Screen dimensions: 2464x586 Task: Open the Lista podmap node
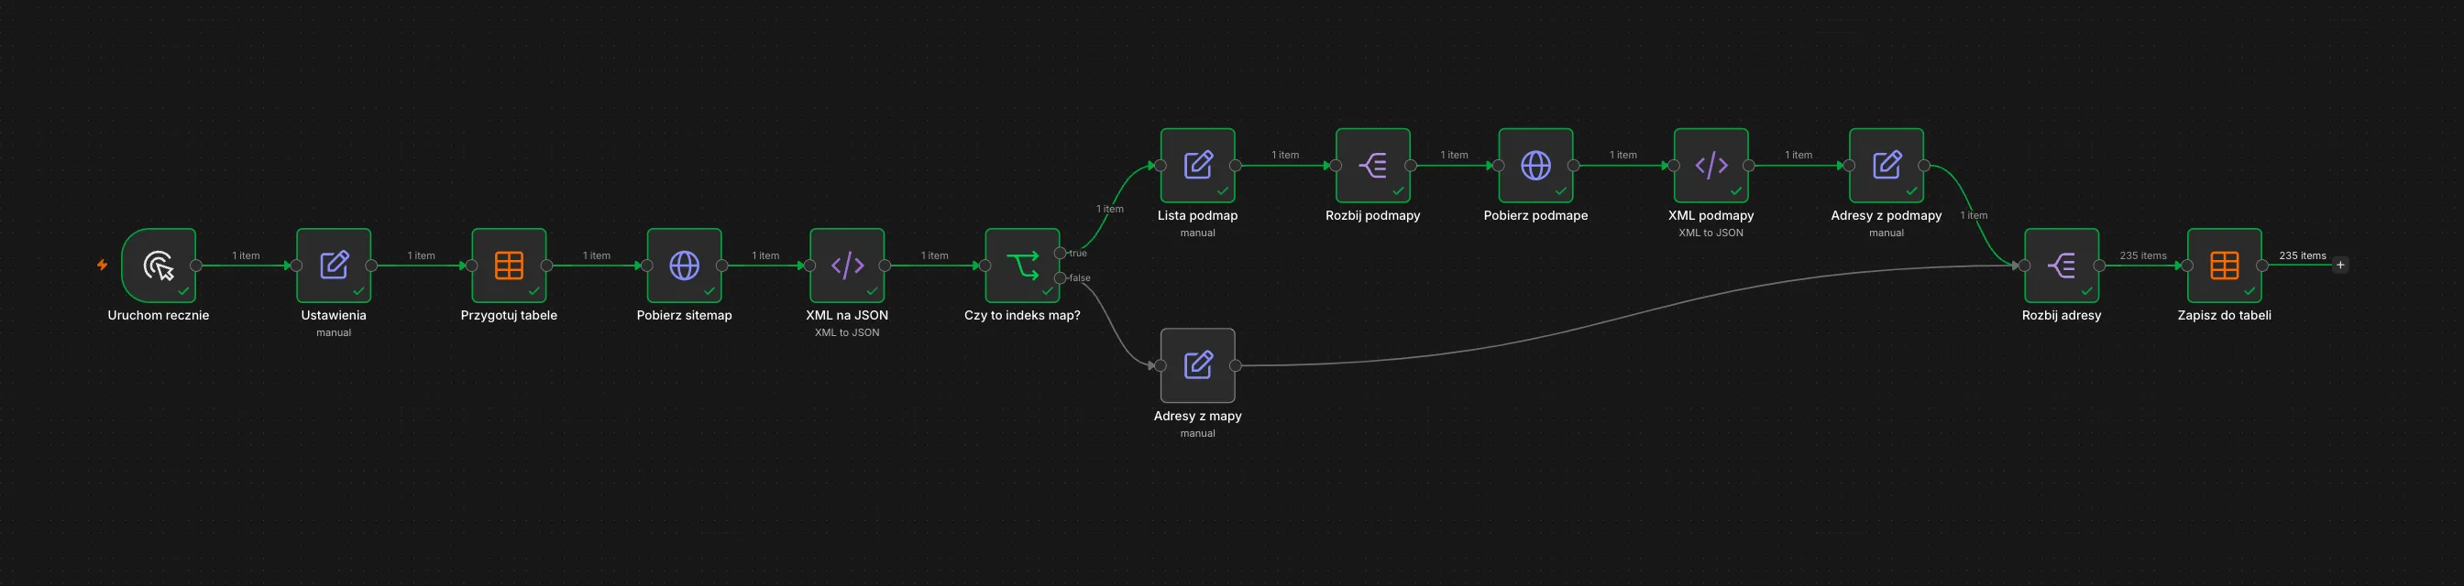[1197, 166]
